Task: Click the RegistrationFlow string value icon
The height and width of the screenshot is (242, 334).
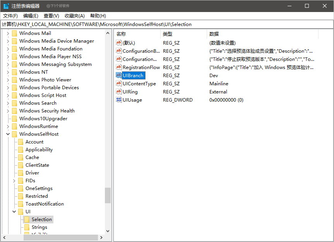Action: (x=119, y=67)
